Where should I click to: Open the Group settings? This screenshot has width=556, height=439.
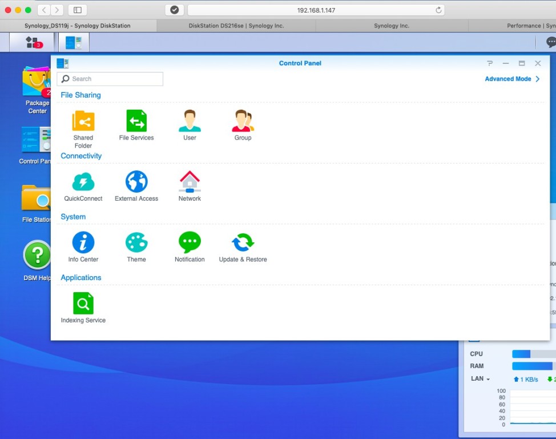point(243,125)
